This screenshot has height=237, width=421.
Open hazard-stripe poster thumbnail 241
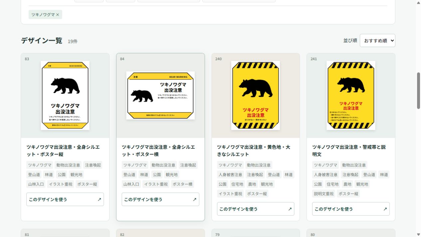coord(351,96)
